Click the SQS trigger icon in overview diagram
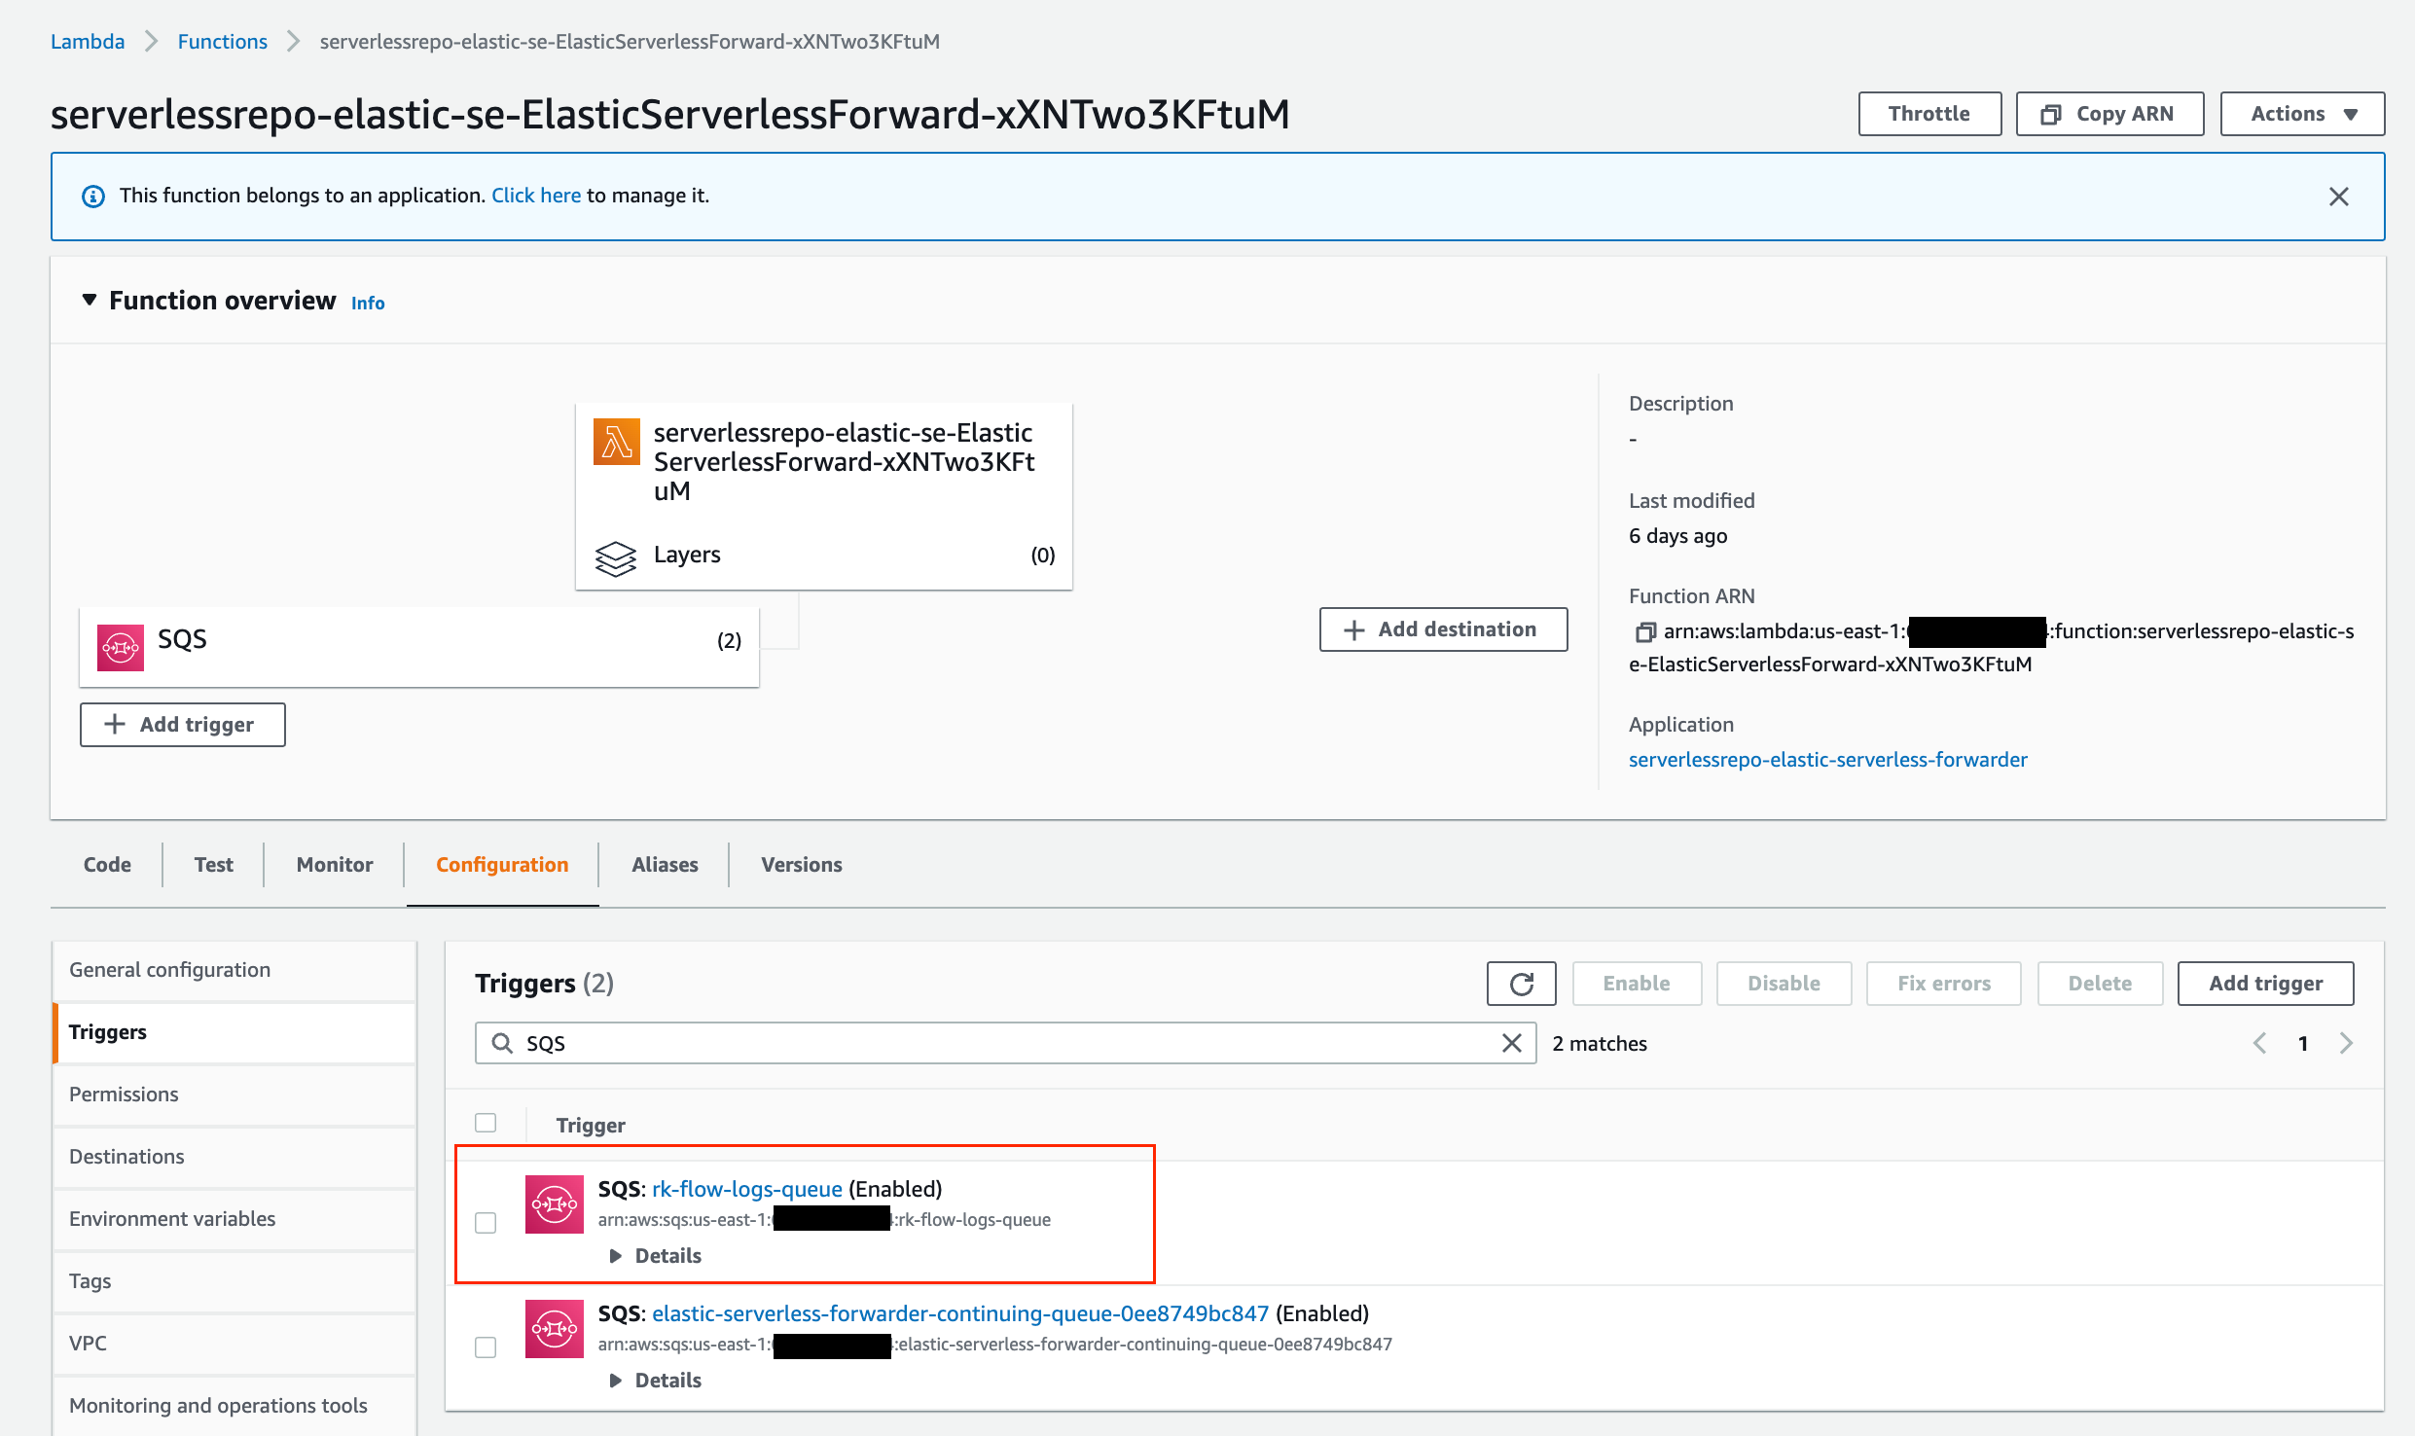The image size is (2415, 1436). click(x=121, y=647)
